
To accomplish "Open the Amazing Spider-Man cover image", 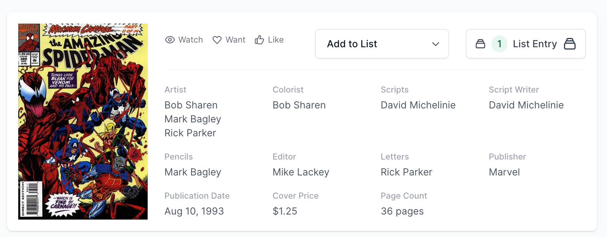I will click(x=83, y=122).
